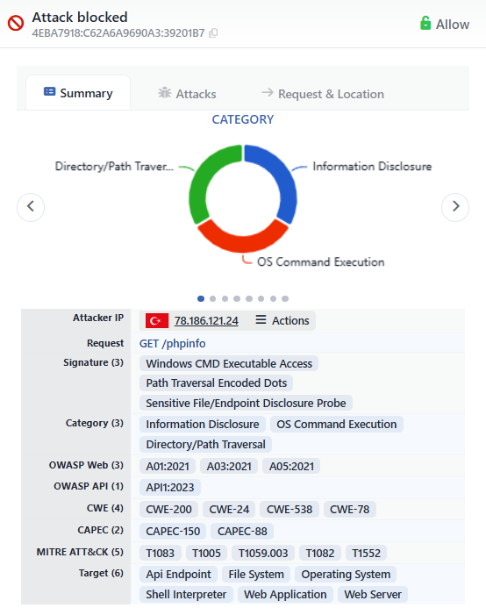Click the Shell Interpreter target tag
Viewport: 486px width, 615px height.
point(186,595)
